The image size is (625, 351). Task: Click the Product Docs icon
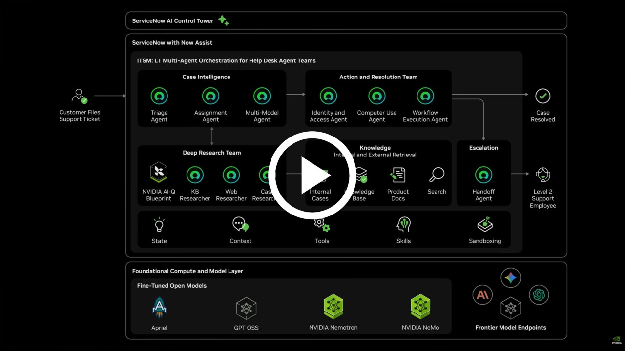coord(398,175)
